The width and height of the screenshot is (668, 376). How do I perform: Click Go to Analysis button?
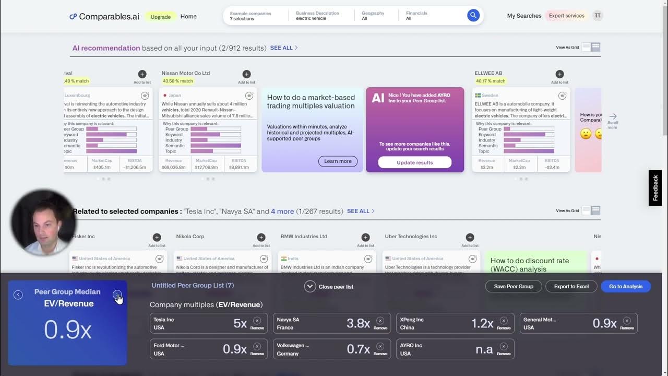(626, 286)
